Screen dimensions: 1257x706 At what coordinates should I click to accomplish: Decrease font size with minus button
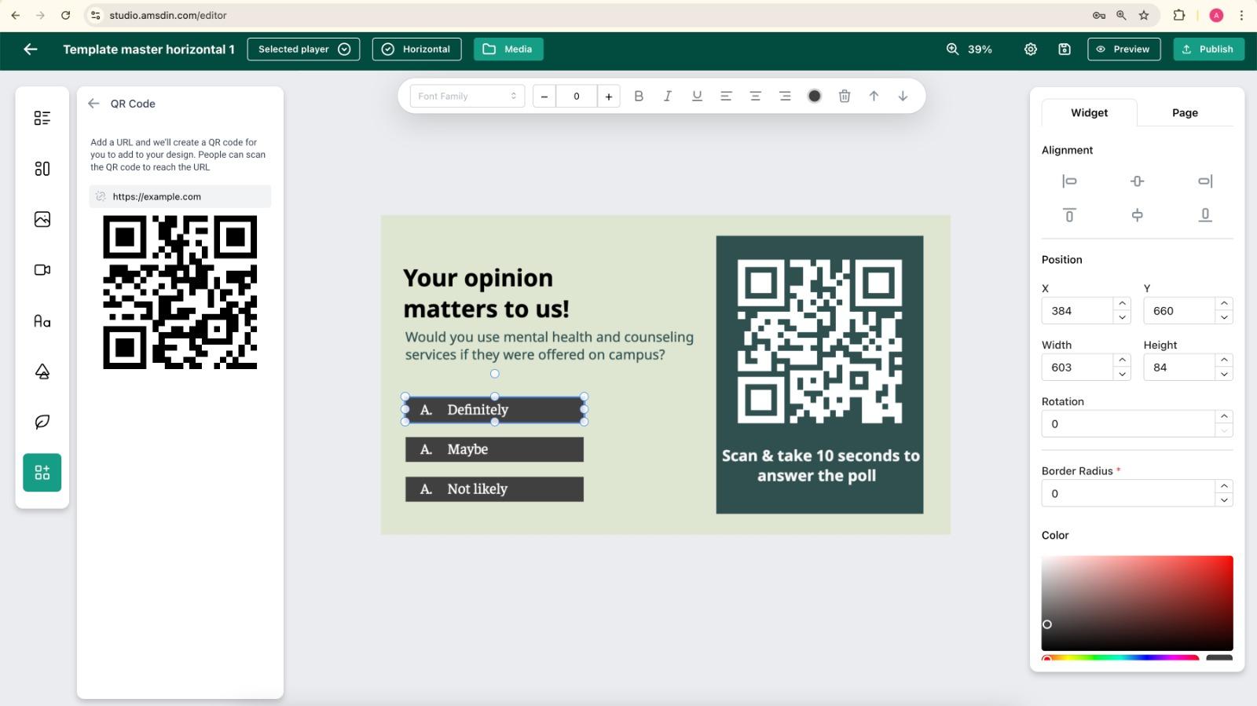[x=544, y=96]
